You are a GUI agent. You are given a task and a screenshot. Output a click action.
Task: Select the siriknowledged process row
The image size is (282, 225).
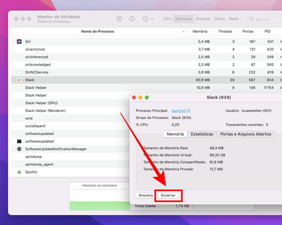(x=147, y=65)
